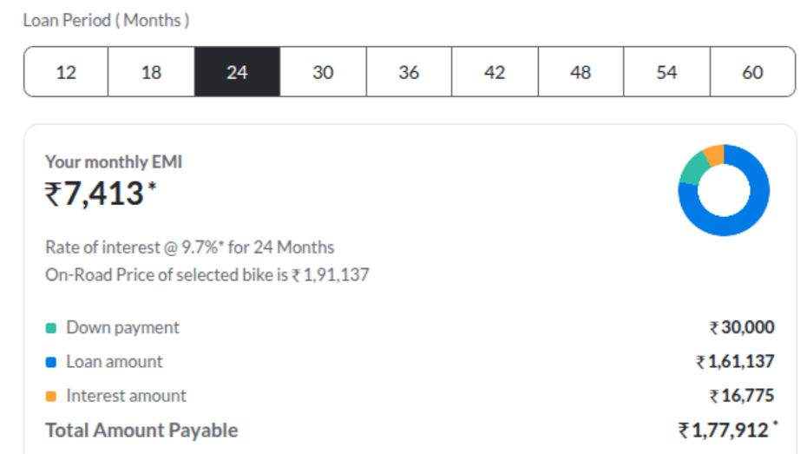The width and height of the screenshot is (807, 454).
Task: Select the 54 months loan period
Action: click(667, 71)
